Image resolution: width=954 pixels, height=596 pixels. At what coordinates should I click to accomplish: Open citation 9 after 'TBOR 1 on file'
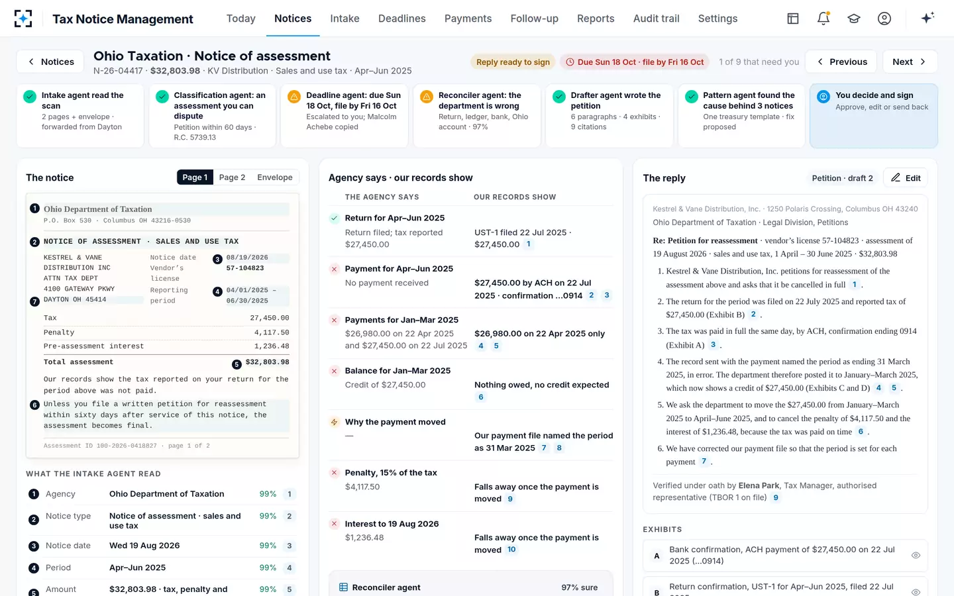coord(776,498)
